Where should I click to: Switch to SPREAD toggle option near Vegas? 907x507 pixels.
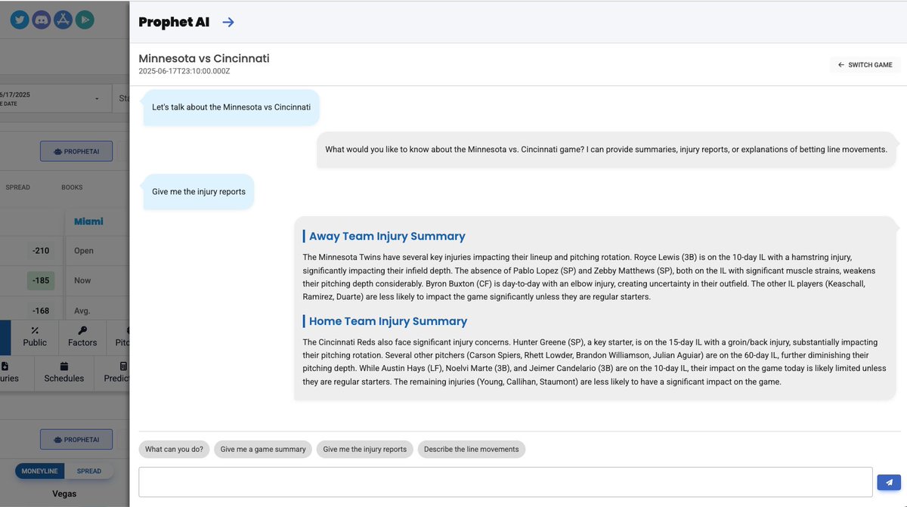pyautogui.click(x=89, y=471)
